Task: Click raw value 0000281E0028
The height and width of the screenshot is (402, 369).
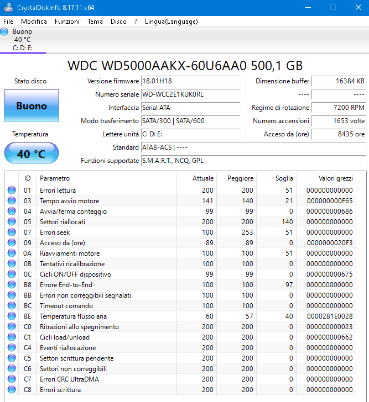Action: tap(330, 316)
